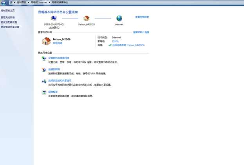Click the 连接或断开连接 link
The height and width of the screenshot is (165, 244).
pyautogui.click(x=141, y=32)
